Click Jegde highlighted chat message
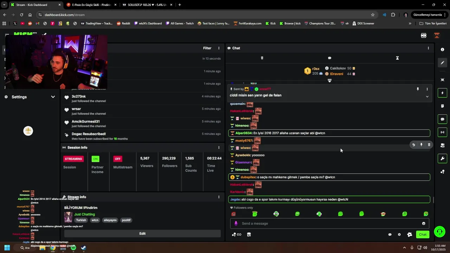Screen dimensions: 450x253 pyautogui.click(x=329, y=199)
